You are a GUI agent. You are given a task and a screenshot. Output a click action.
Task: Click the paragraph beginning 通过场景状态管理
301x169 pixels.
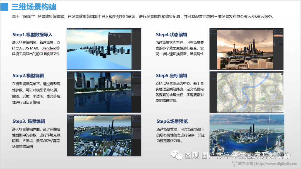pyautogui.click(x=180, y=48)
